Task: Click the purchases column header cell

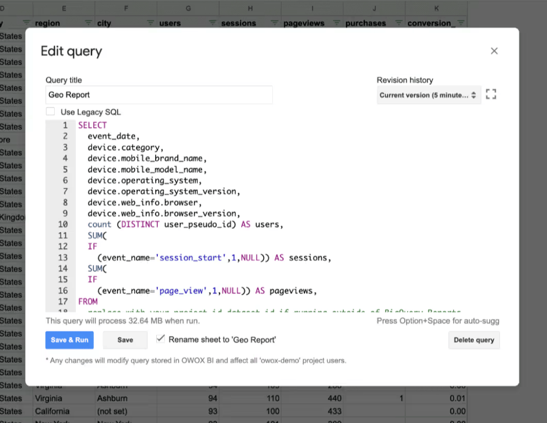Action: click(374, 23)
